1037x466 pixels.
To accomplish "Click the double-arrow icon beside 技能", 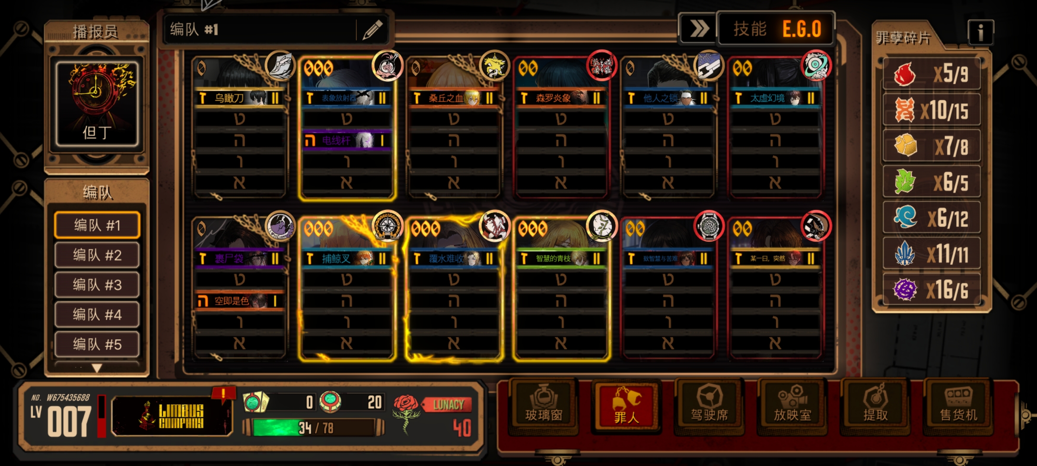I will tap(699, 29).
